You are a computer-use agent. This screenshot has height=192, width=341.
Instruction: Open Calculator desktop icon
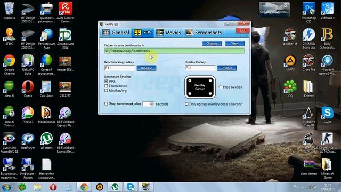click(x=46, y=89)
